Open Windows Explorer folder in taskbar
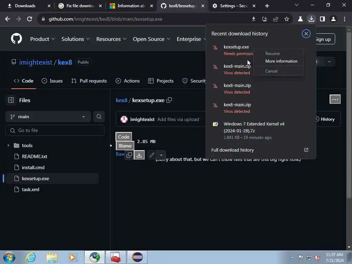 coord(52,257)
